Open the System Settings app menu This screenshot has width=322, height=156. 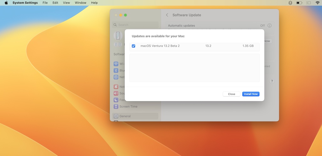coord(25,3)
